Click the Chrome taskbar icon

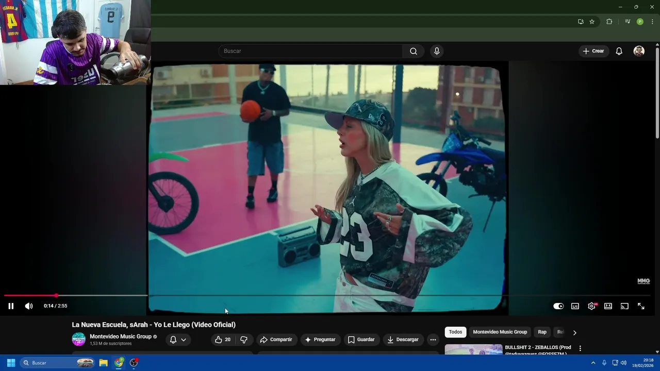pyautogui.click(x=119, y=363)
